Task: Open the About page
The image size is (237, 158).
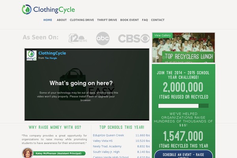Action: [62, 20]
